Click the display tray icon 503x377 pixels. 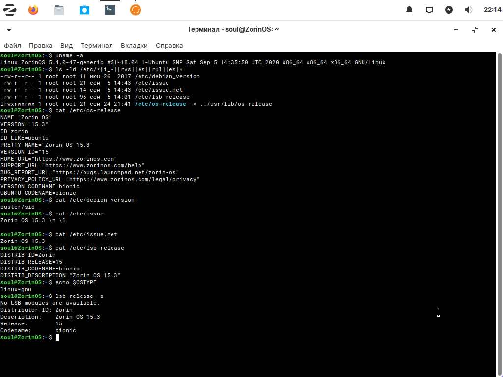tap(429, 10)
